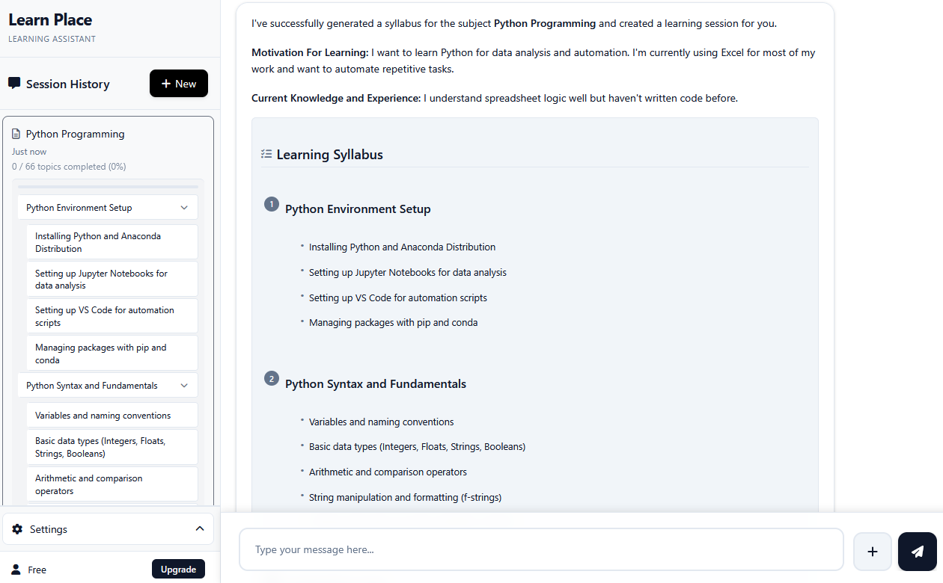Image resolution: width=943 pixels, height=583 pixels.
Task: Collapse the Python Environment Setup section
Action: tap(184, 208)
